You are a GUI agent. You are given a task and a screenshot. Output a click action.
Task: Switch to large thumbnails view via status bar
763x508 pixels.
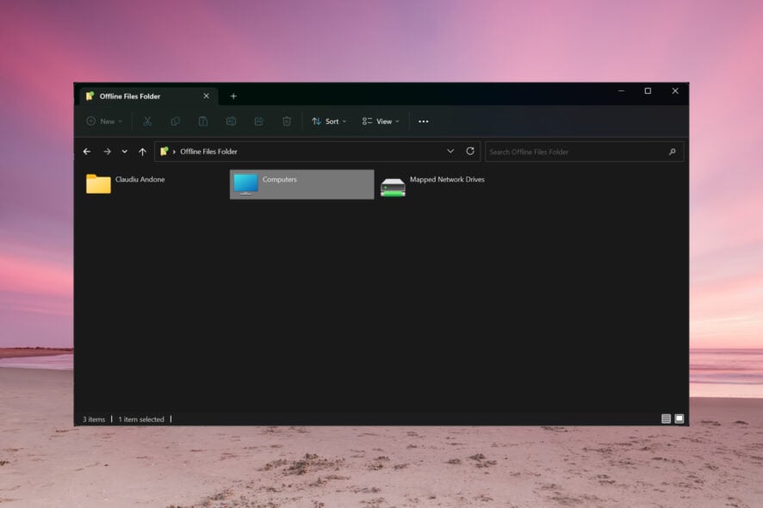click(680, 418)
